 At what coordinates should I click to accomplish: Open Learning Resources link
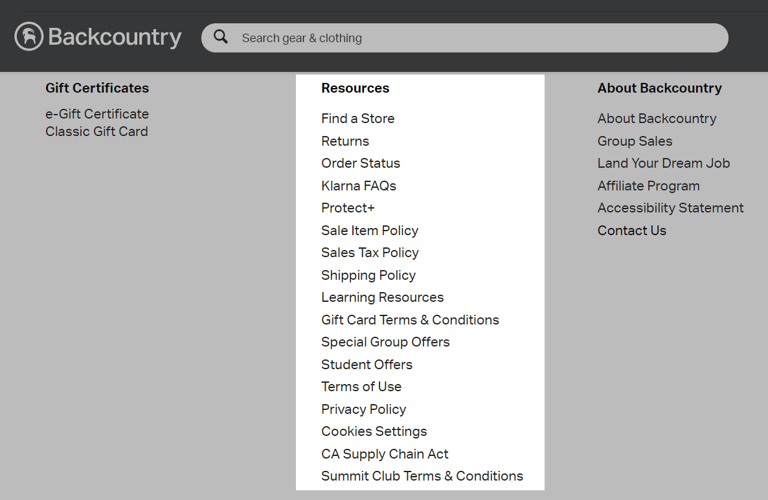pyautogui.click(x=382, y=297)
